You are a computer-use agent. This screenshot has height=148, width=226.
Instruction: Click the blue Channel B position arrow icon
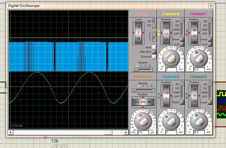point(159,96)
